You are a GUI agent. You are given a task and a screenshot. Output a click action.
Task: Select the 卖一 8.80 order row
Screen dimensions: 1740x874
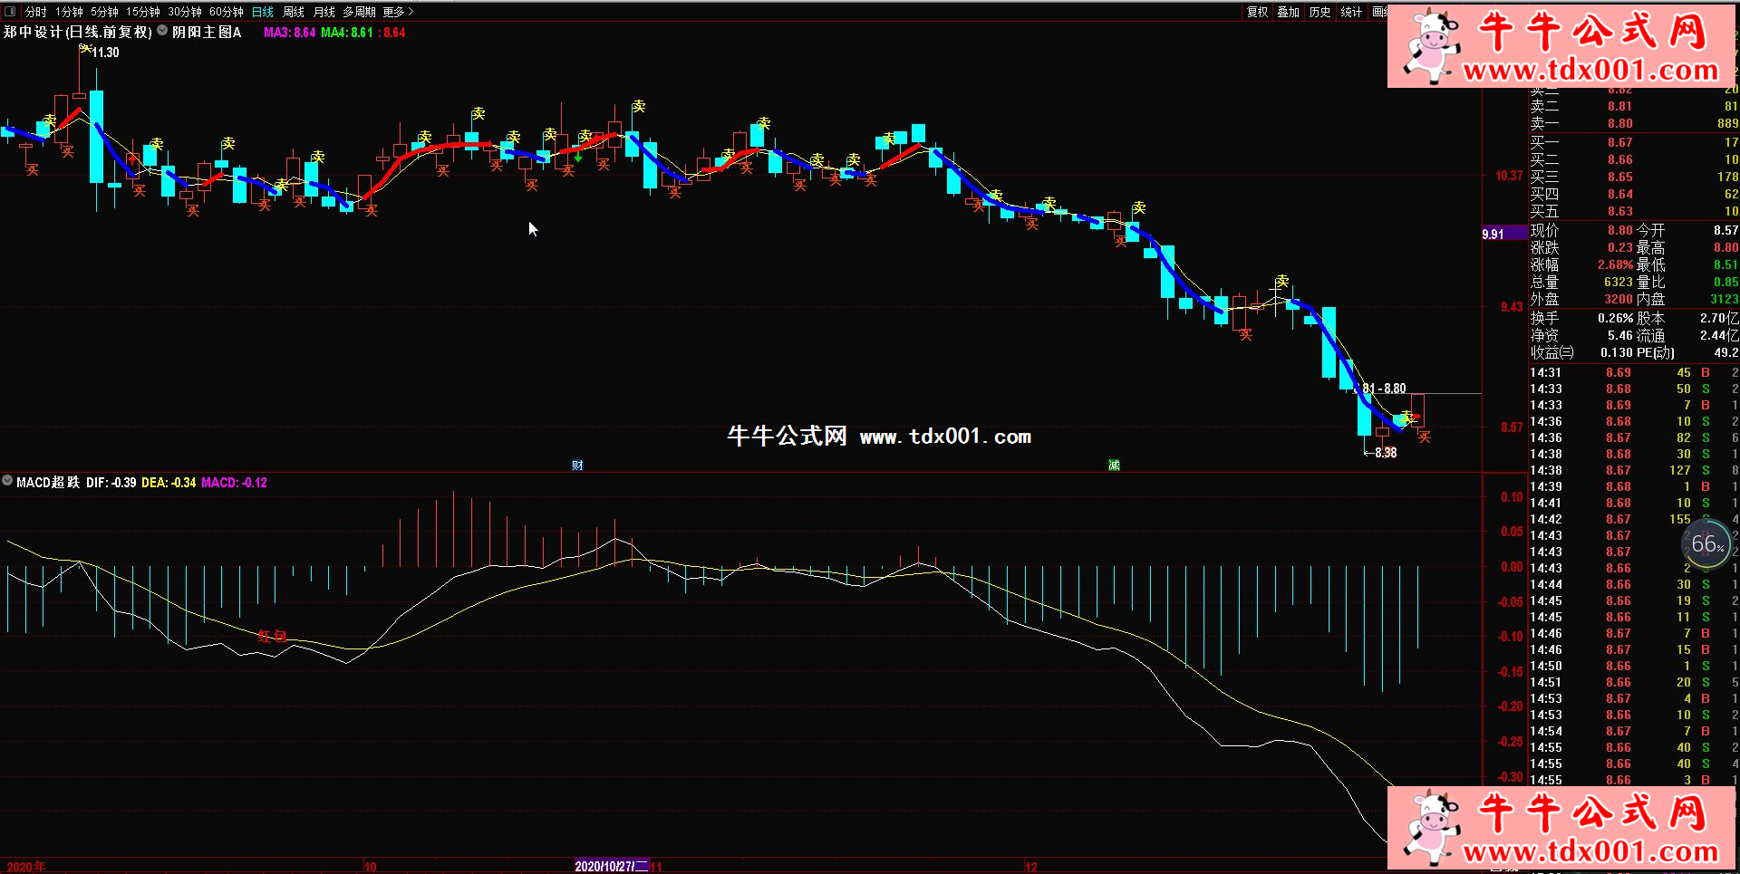[1633, 123]
